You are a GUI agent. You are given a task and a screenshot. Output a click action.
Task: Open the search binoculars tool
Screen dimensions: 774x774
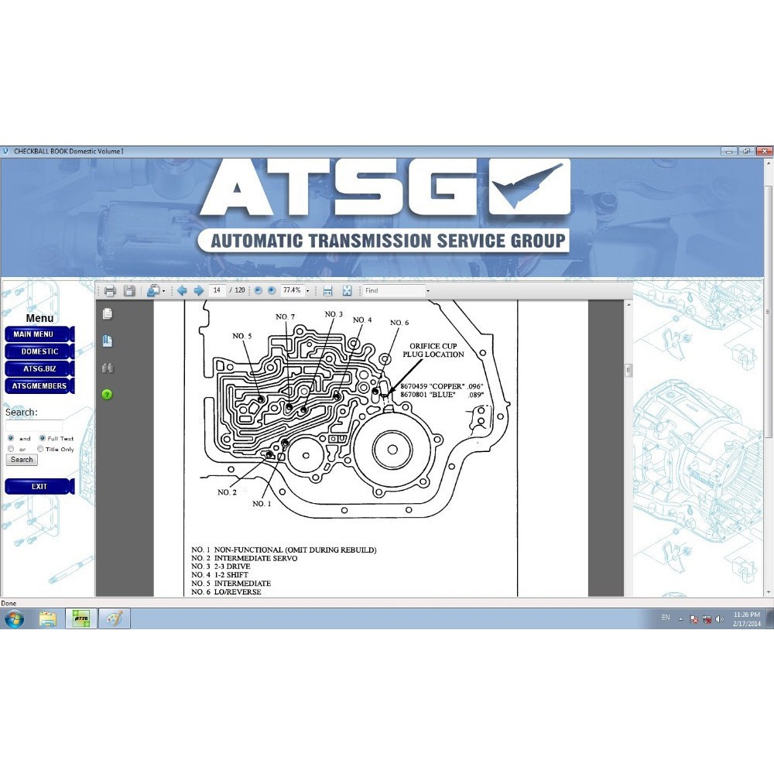[108, 368]
